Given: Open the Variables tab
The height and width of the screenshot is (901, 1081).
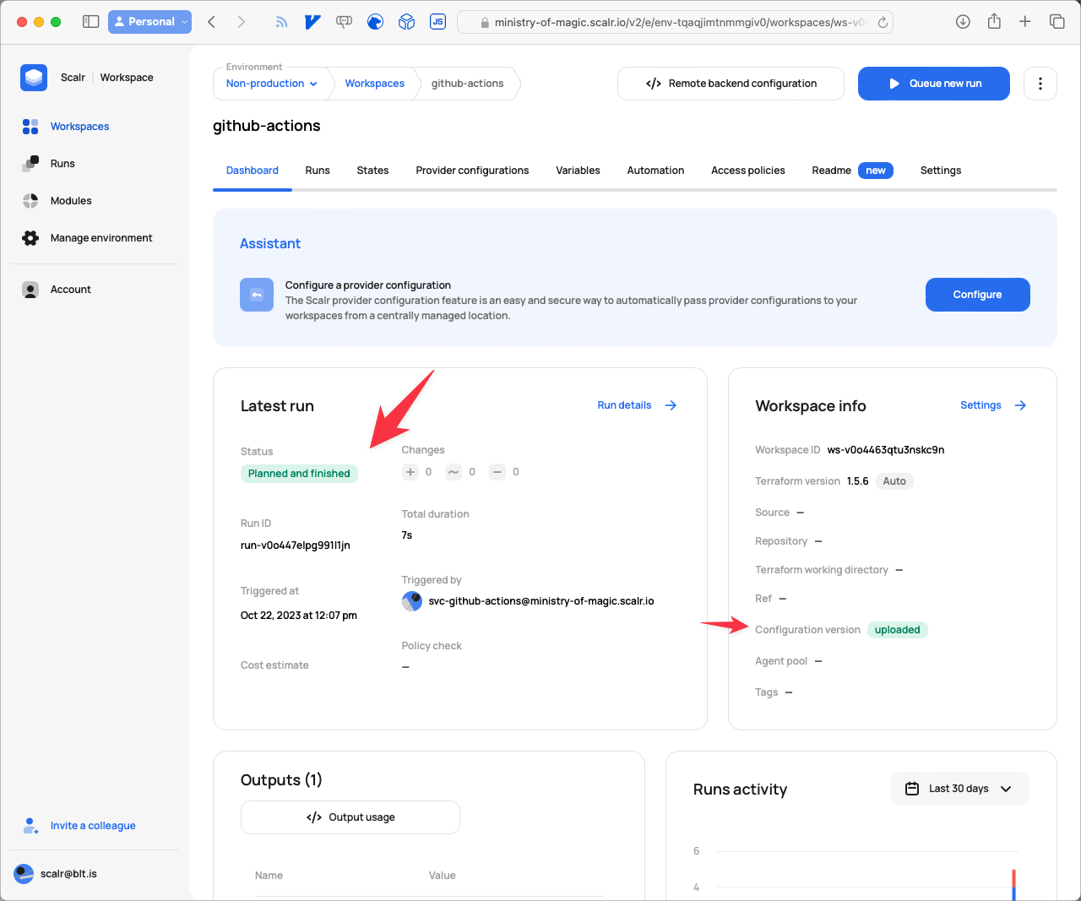Looking at the screenshot, I should click(x=578, y=171).
